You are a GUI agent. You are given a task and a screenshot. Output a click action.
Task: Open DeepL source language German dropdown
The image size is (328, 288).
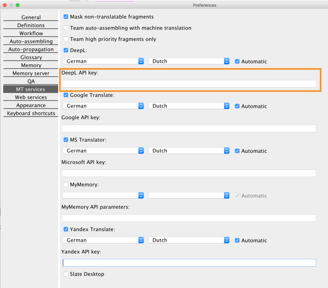(103, 61)
